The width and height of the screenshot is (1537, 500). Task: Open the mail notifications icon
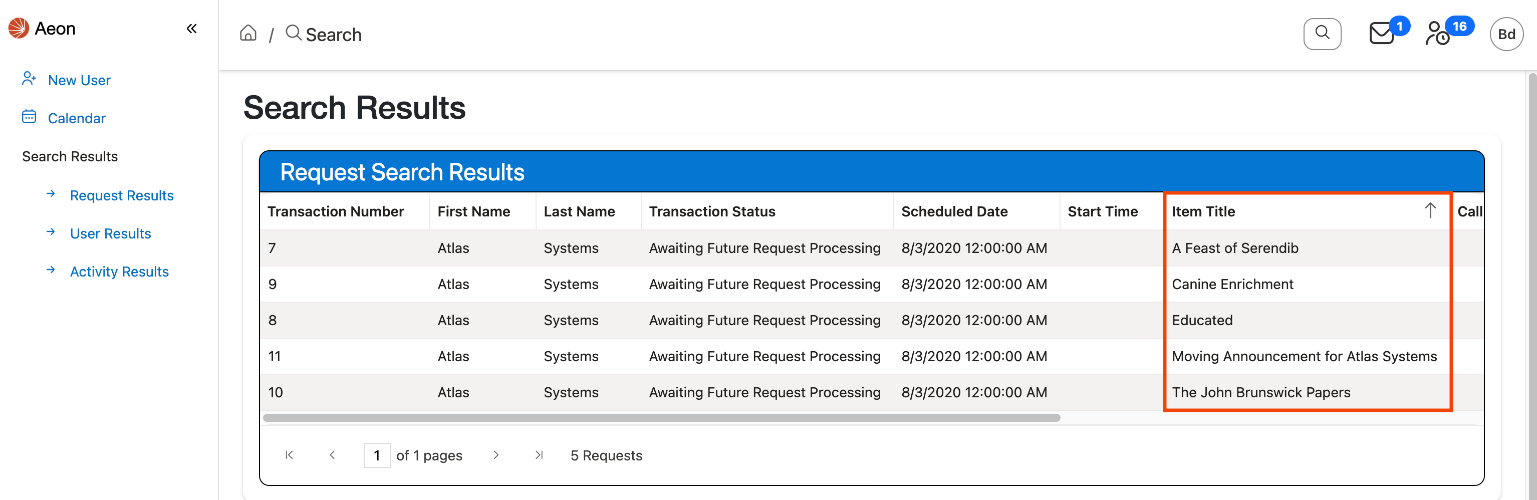(1381, 34)
